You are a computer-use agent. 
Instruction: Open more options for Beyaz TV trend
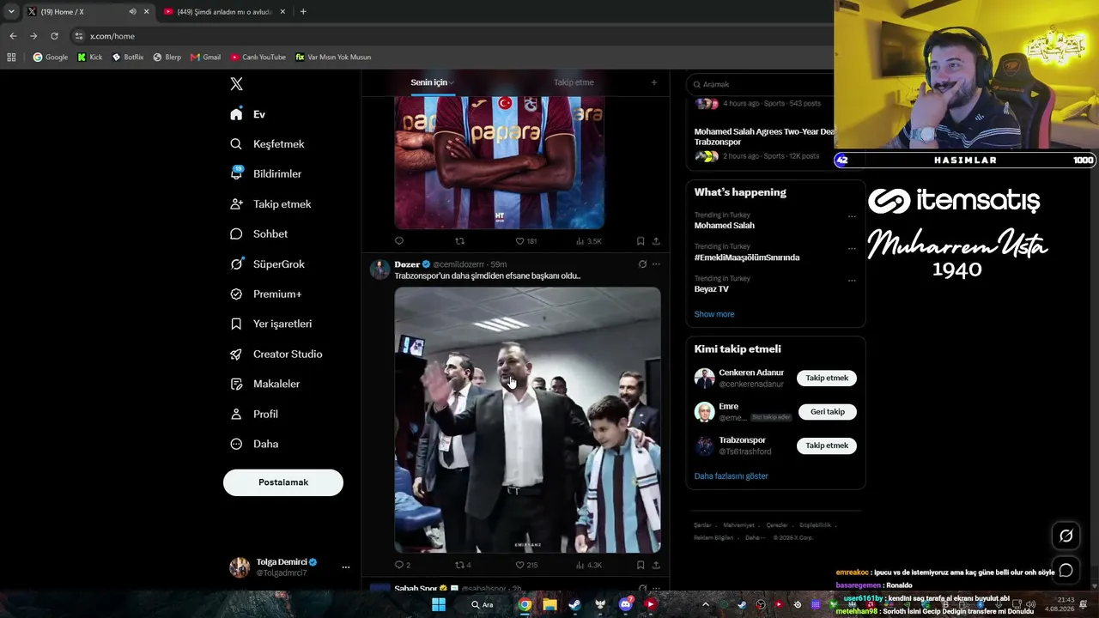pyautogui.click(x=852, y=280)
